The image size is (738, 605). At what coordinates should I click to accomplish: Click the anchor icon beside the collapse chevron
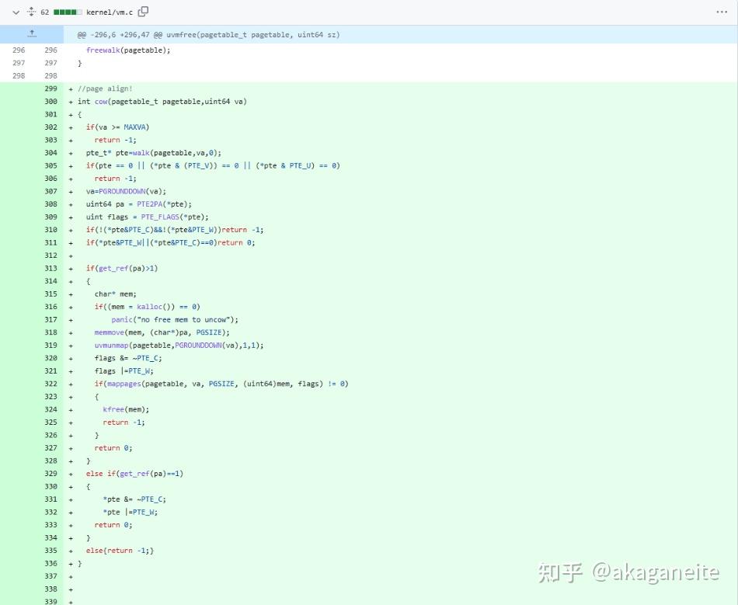tap(31, 12)
